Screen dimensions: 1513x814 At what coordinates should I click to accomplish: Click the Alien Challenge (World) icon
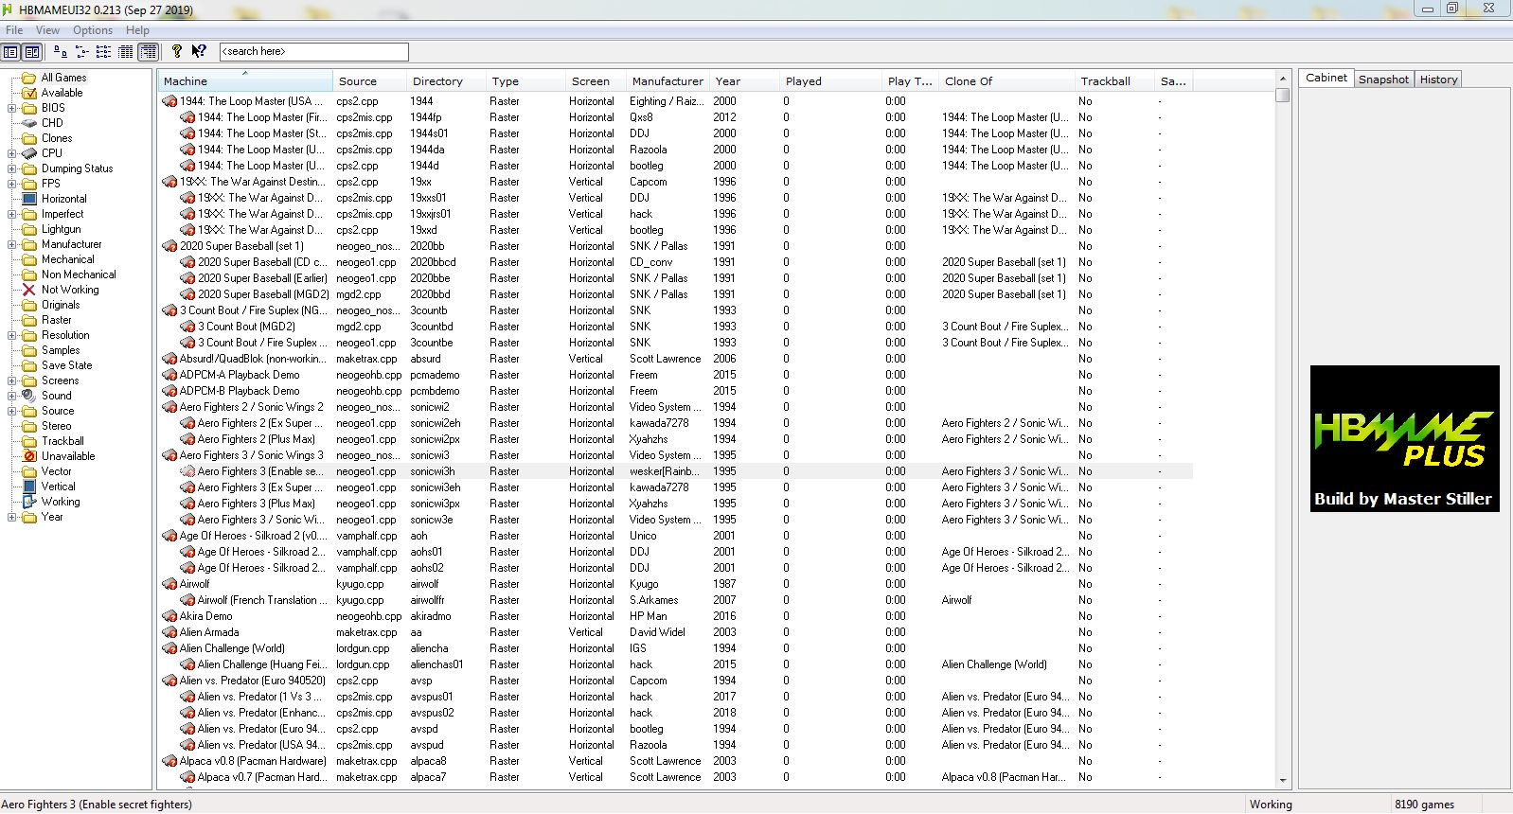pyautogui.click(x=170, y=648)
